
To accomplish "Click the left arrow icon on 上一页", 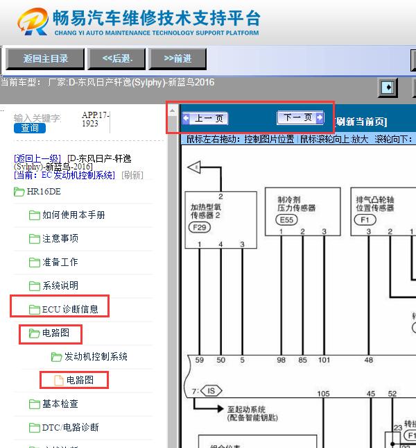I will [x=186, y=118].
